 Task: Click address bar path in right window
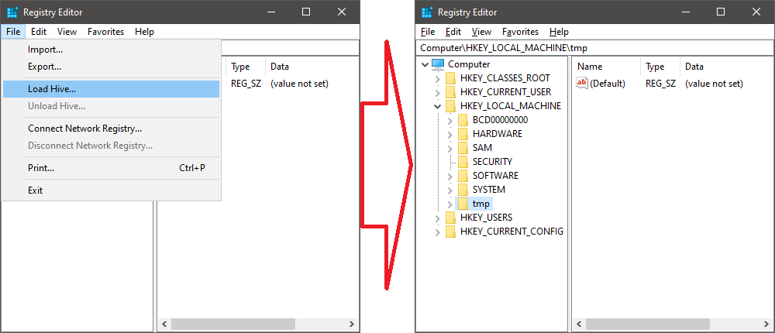click(504, 48)
